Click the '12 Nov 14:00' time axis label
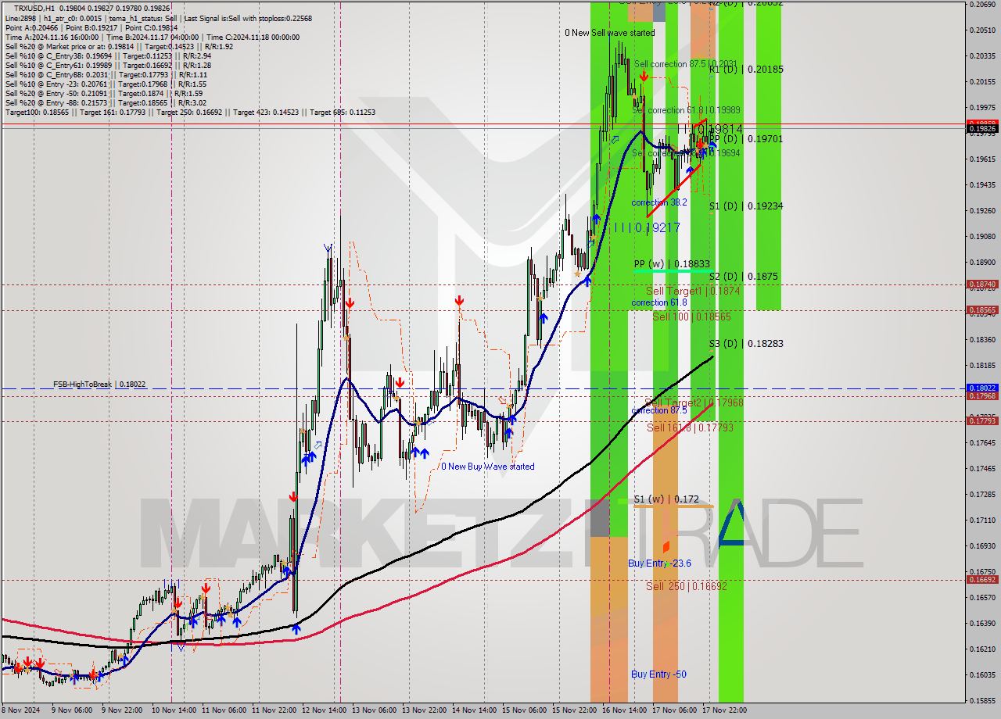The width and height of the screenshot is (1001, 719). tap(323, 710)
